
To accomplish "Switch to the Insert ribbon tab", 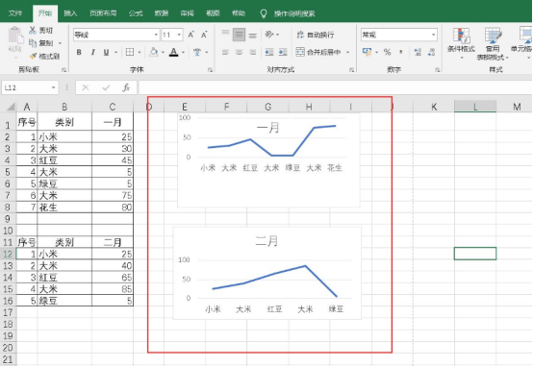I will point(70,13).
